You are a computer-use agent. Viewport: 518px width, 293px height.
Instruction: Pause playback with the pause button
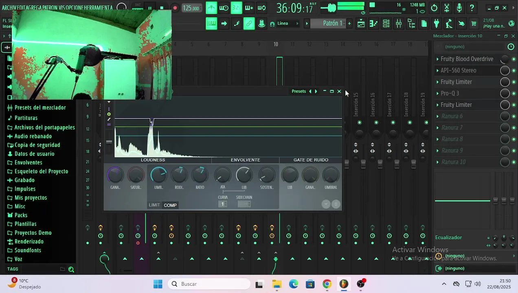[150, 8]
